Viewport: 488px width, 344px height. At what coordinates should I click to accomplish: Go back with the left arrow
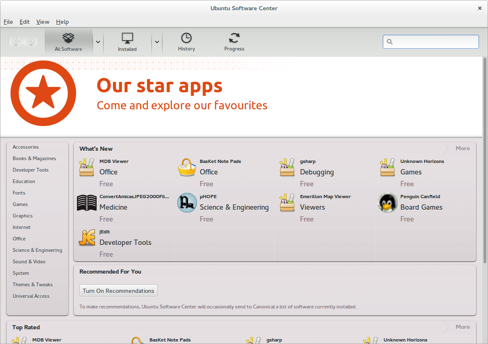click(16, 41)
